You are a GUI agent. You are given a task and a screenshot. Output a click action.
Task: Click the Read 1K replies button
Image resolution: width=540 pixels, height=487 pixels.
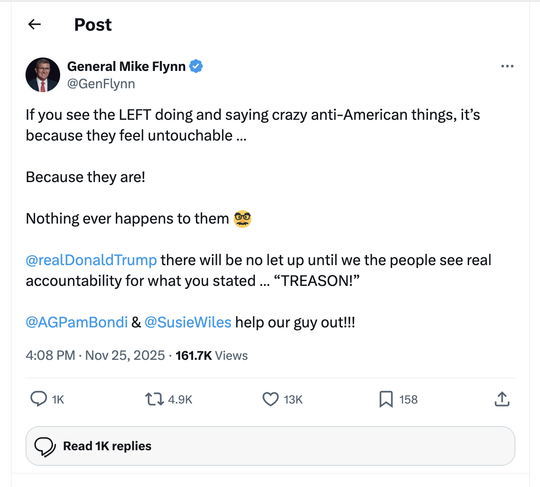coord(270,446)
